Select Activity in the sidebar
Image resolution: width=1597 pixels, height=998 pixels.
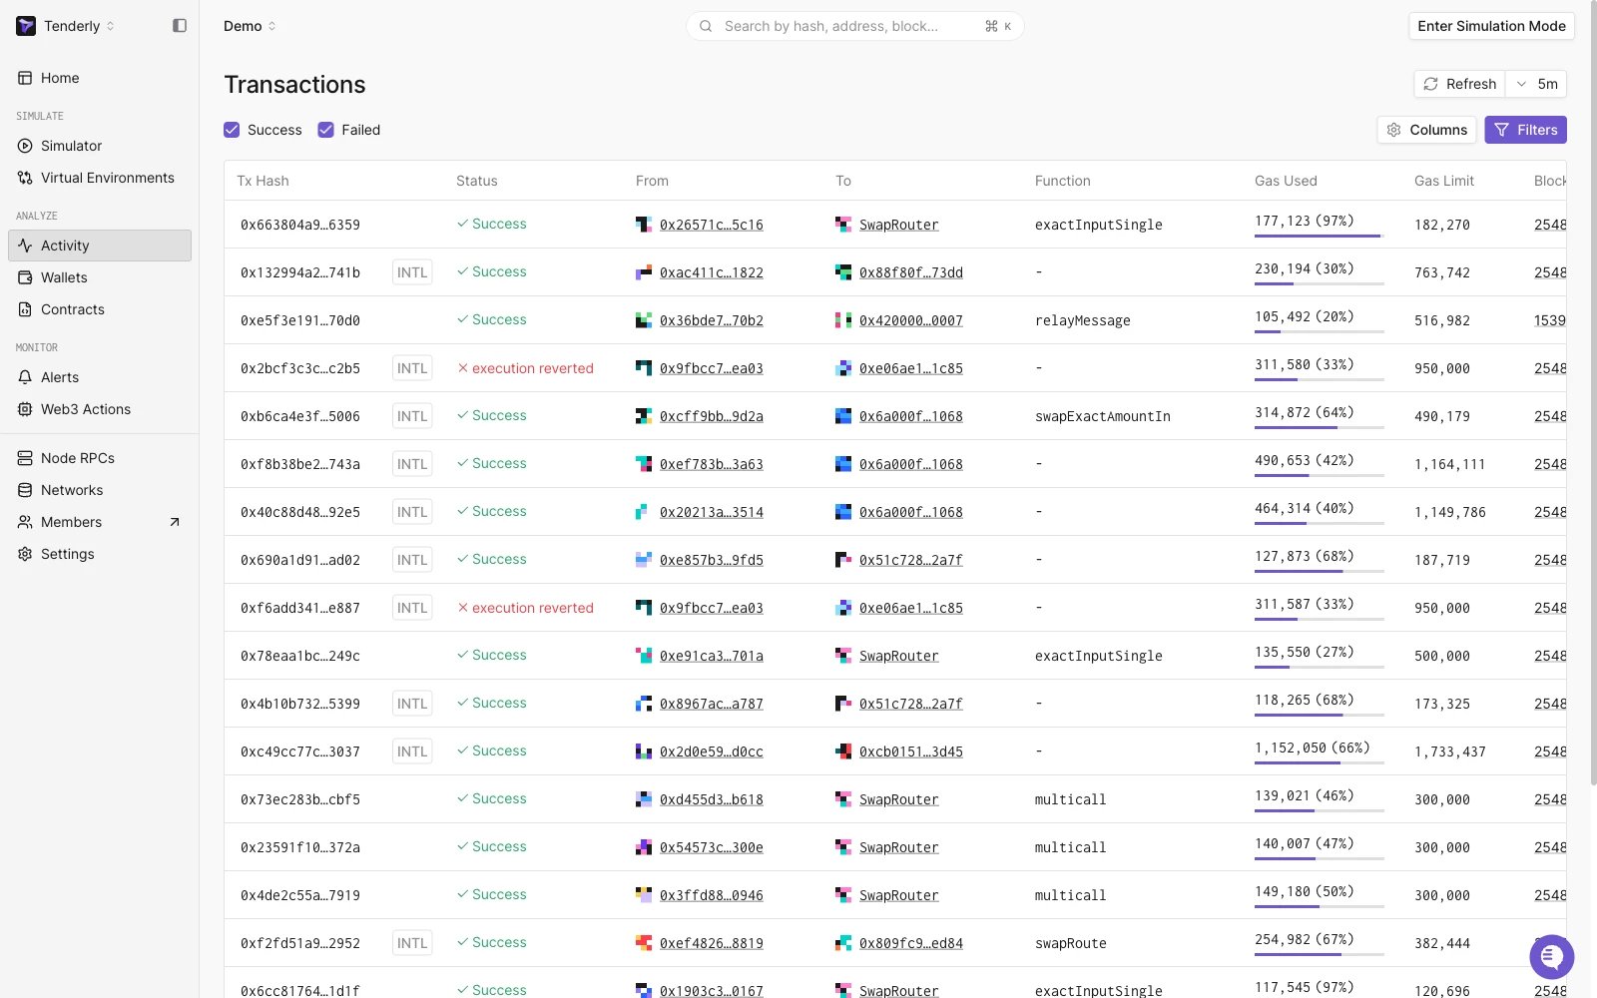100,246
